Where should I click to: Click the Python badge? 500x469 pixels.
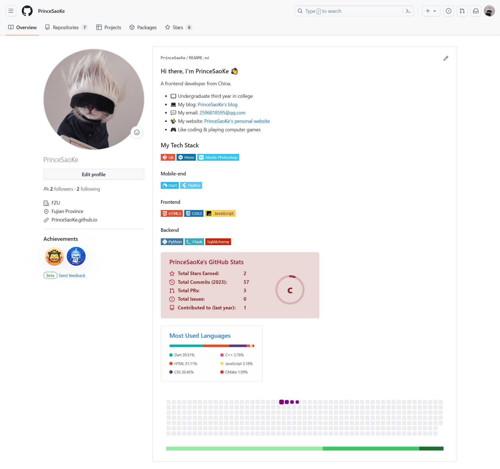pyautogui.click(x=172, y=242)
